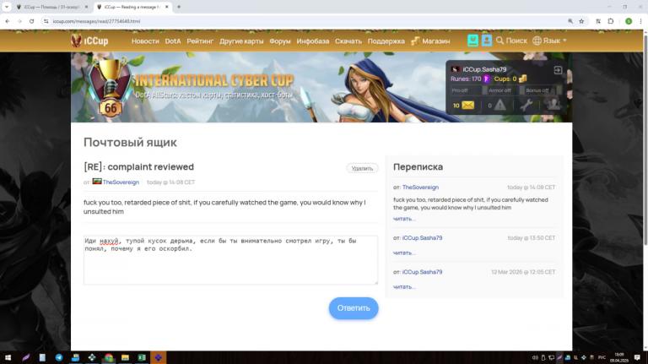Open Excel from the taskbar
The width and height of the screenshot is (648, 364).
[x=142, y=357]
